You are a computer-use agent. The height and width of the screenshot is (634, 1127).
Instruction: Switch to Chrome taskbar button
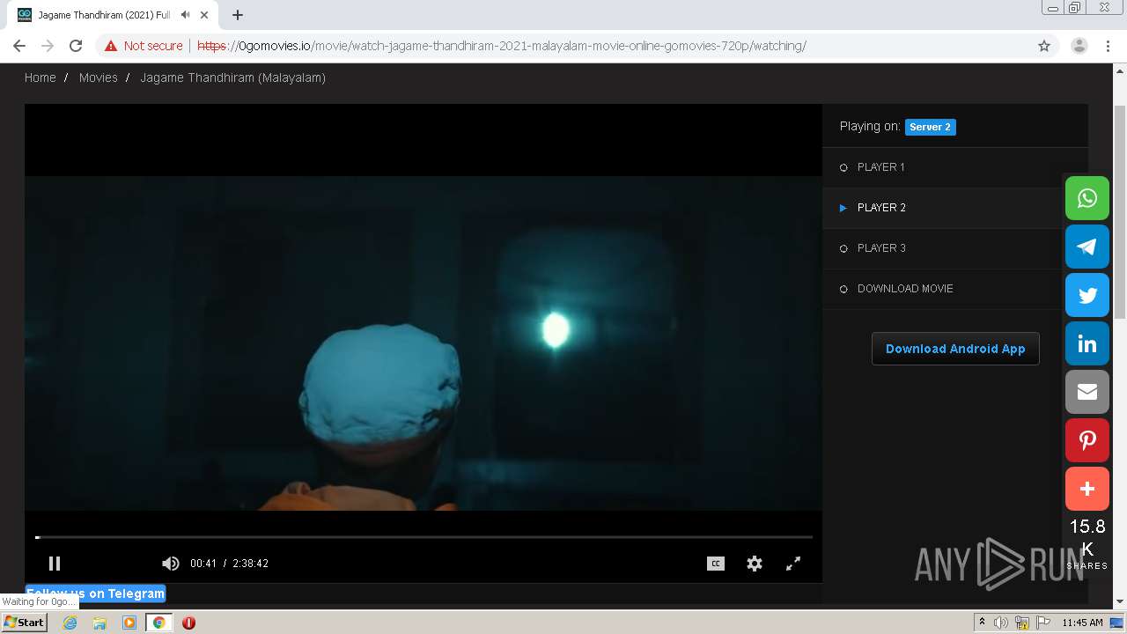pyautogui.click(x=158, y=623)
